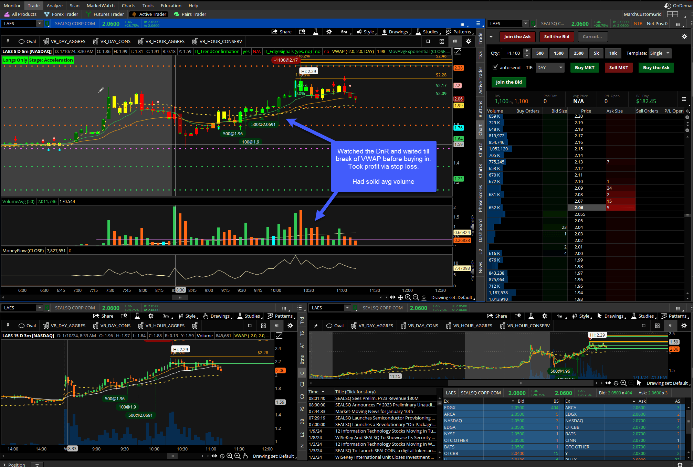Open the TIF DAY dropdown

coord(550,67)
